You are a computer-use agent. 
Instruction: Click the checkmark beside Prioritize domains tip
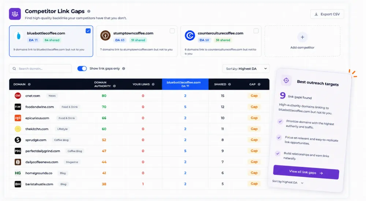click(280, 122)
